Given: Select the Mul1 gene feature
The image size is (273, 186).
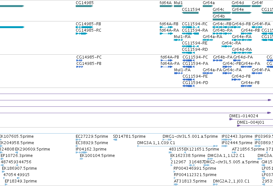Looking at the screenshot, I should click(x=178, y=6).
